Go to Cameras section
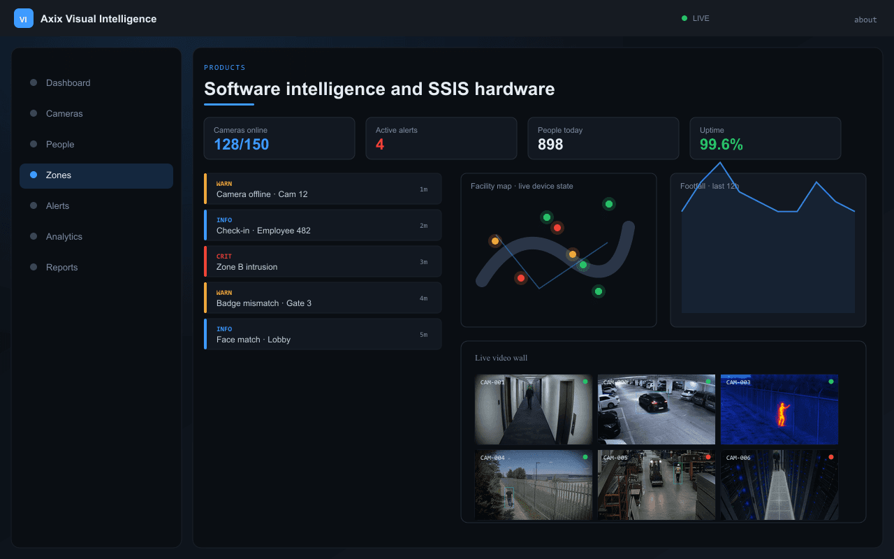Viewport: 894px width, 559px height. (x=96, y=113)
